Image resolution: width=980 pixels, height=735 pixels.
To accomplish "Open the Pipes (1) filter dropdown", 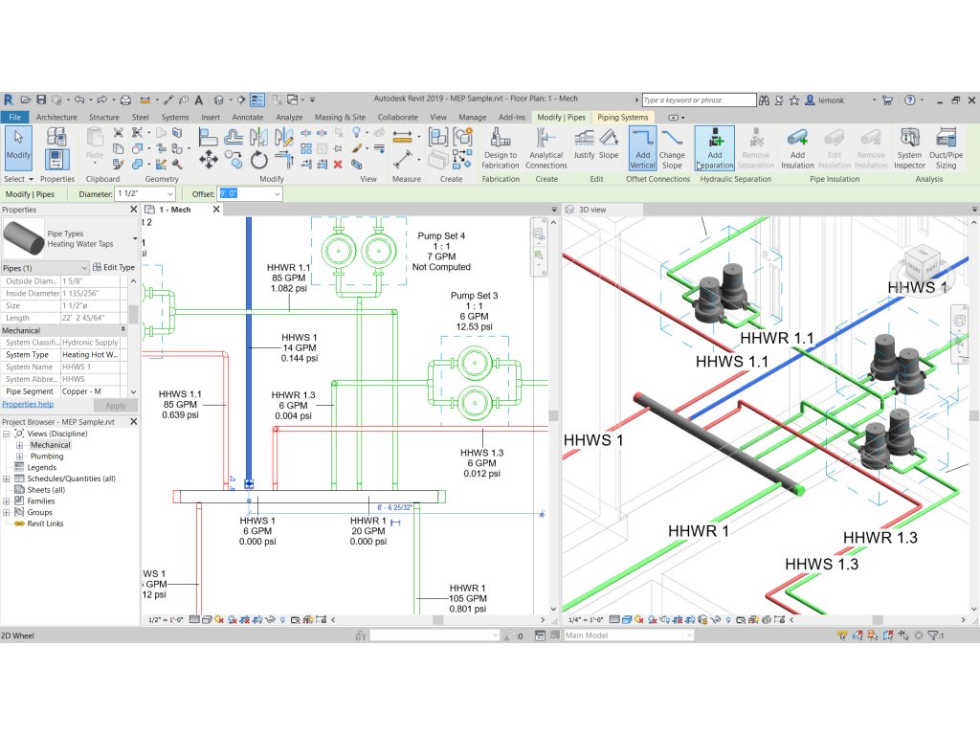I will pyautogui.click(x=85, y=268).
